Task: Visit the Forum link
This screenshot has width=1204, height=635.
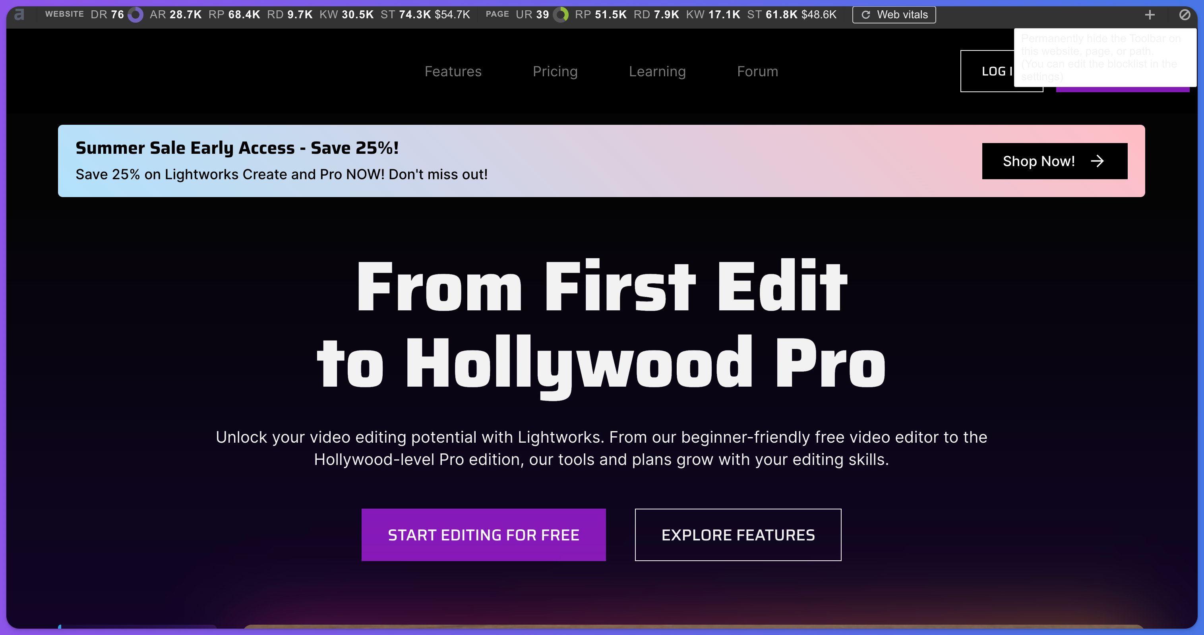Action: [757, 72]
